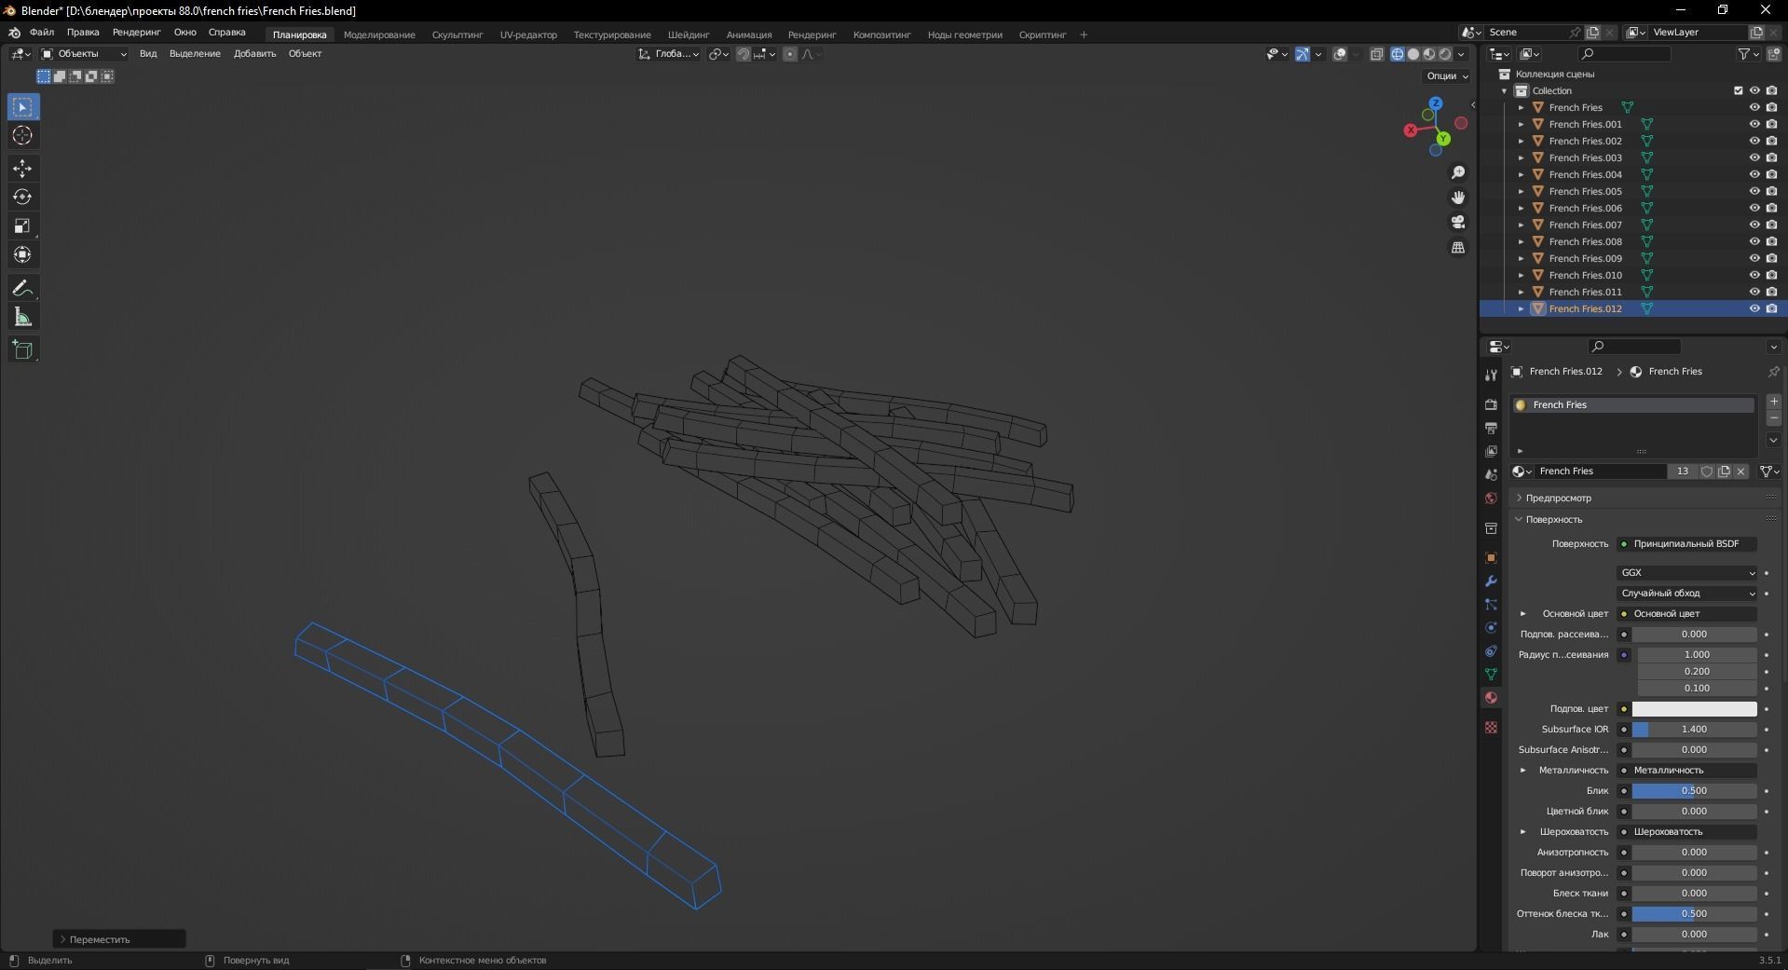
Task: Expand French Fries.001 in outliner
Action: (x=1522, y=124)
